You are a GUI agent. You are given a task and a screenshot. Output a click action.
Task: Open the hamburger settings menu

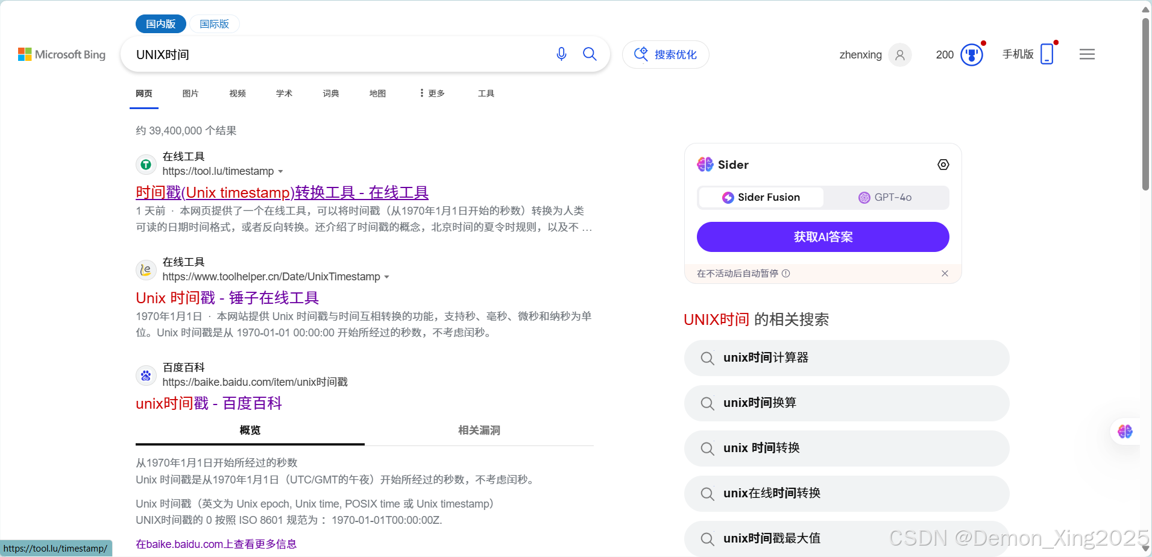(x=1087, y=54)
